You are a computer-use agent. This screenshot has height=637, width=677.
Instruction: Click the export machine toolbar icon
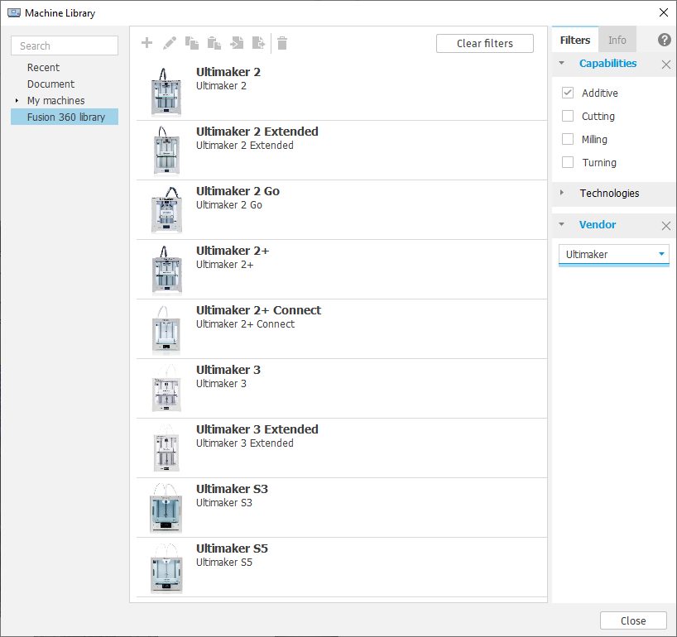click(x=258, y=43)
